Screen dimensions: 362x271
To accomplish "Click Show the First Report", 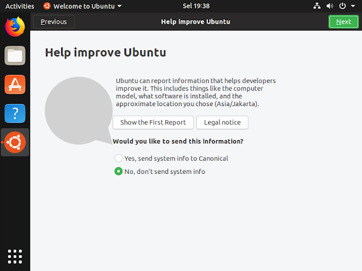I will pyautogui.click(x=153, y=123).
